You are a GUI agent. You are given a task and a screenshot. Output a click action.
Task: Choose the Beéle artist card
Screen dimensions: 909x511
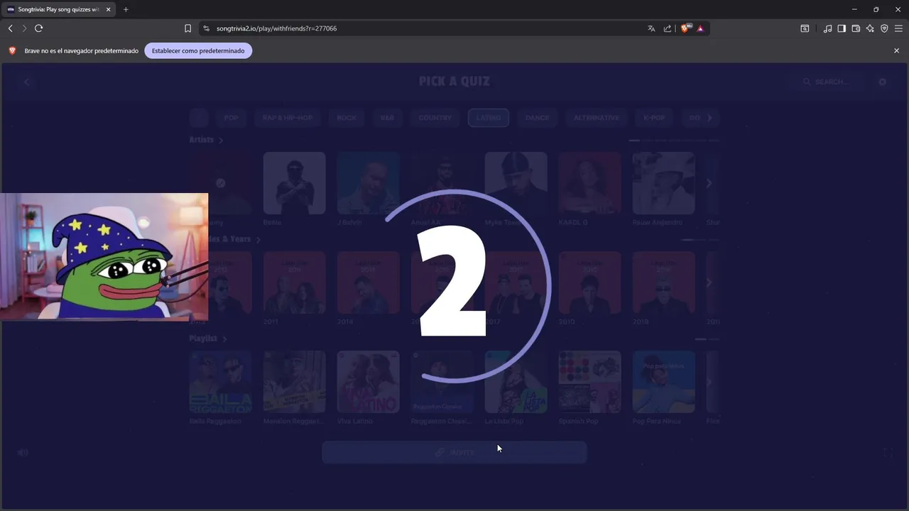click(294, 183)
